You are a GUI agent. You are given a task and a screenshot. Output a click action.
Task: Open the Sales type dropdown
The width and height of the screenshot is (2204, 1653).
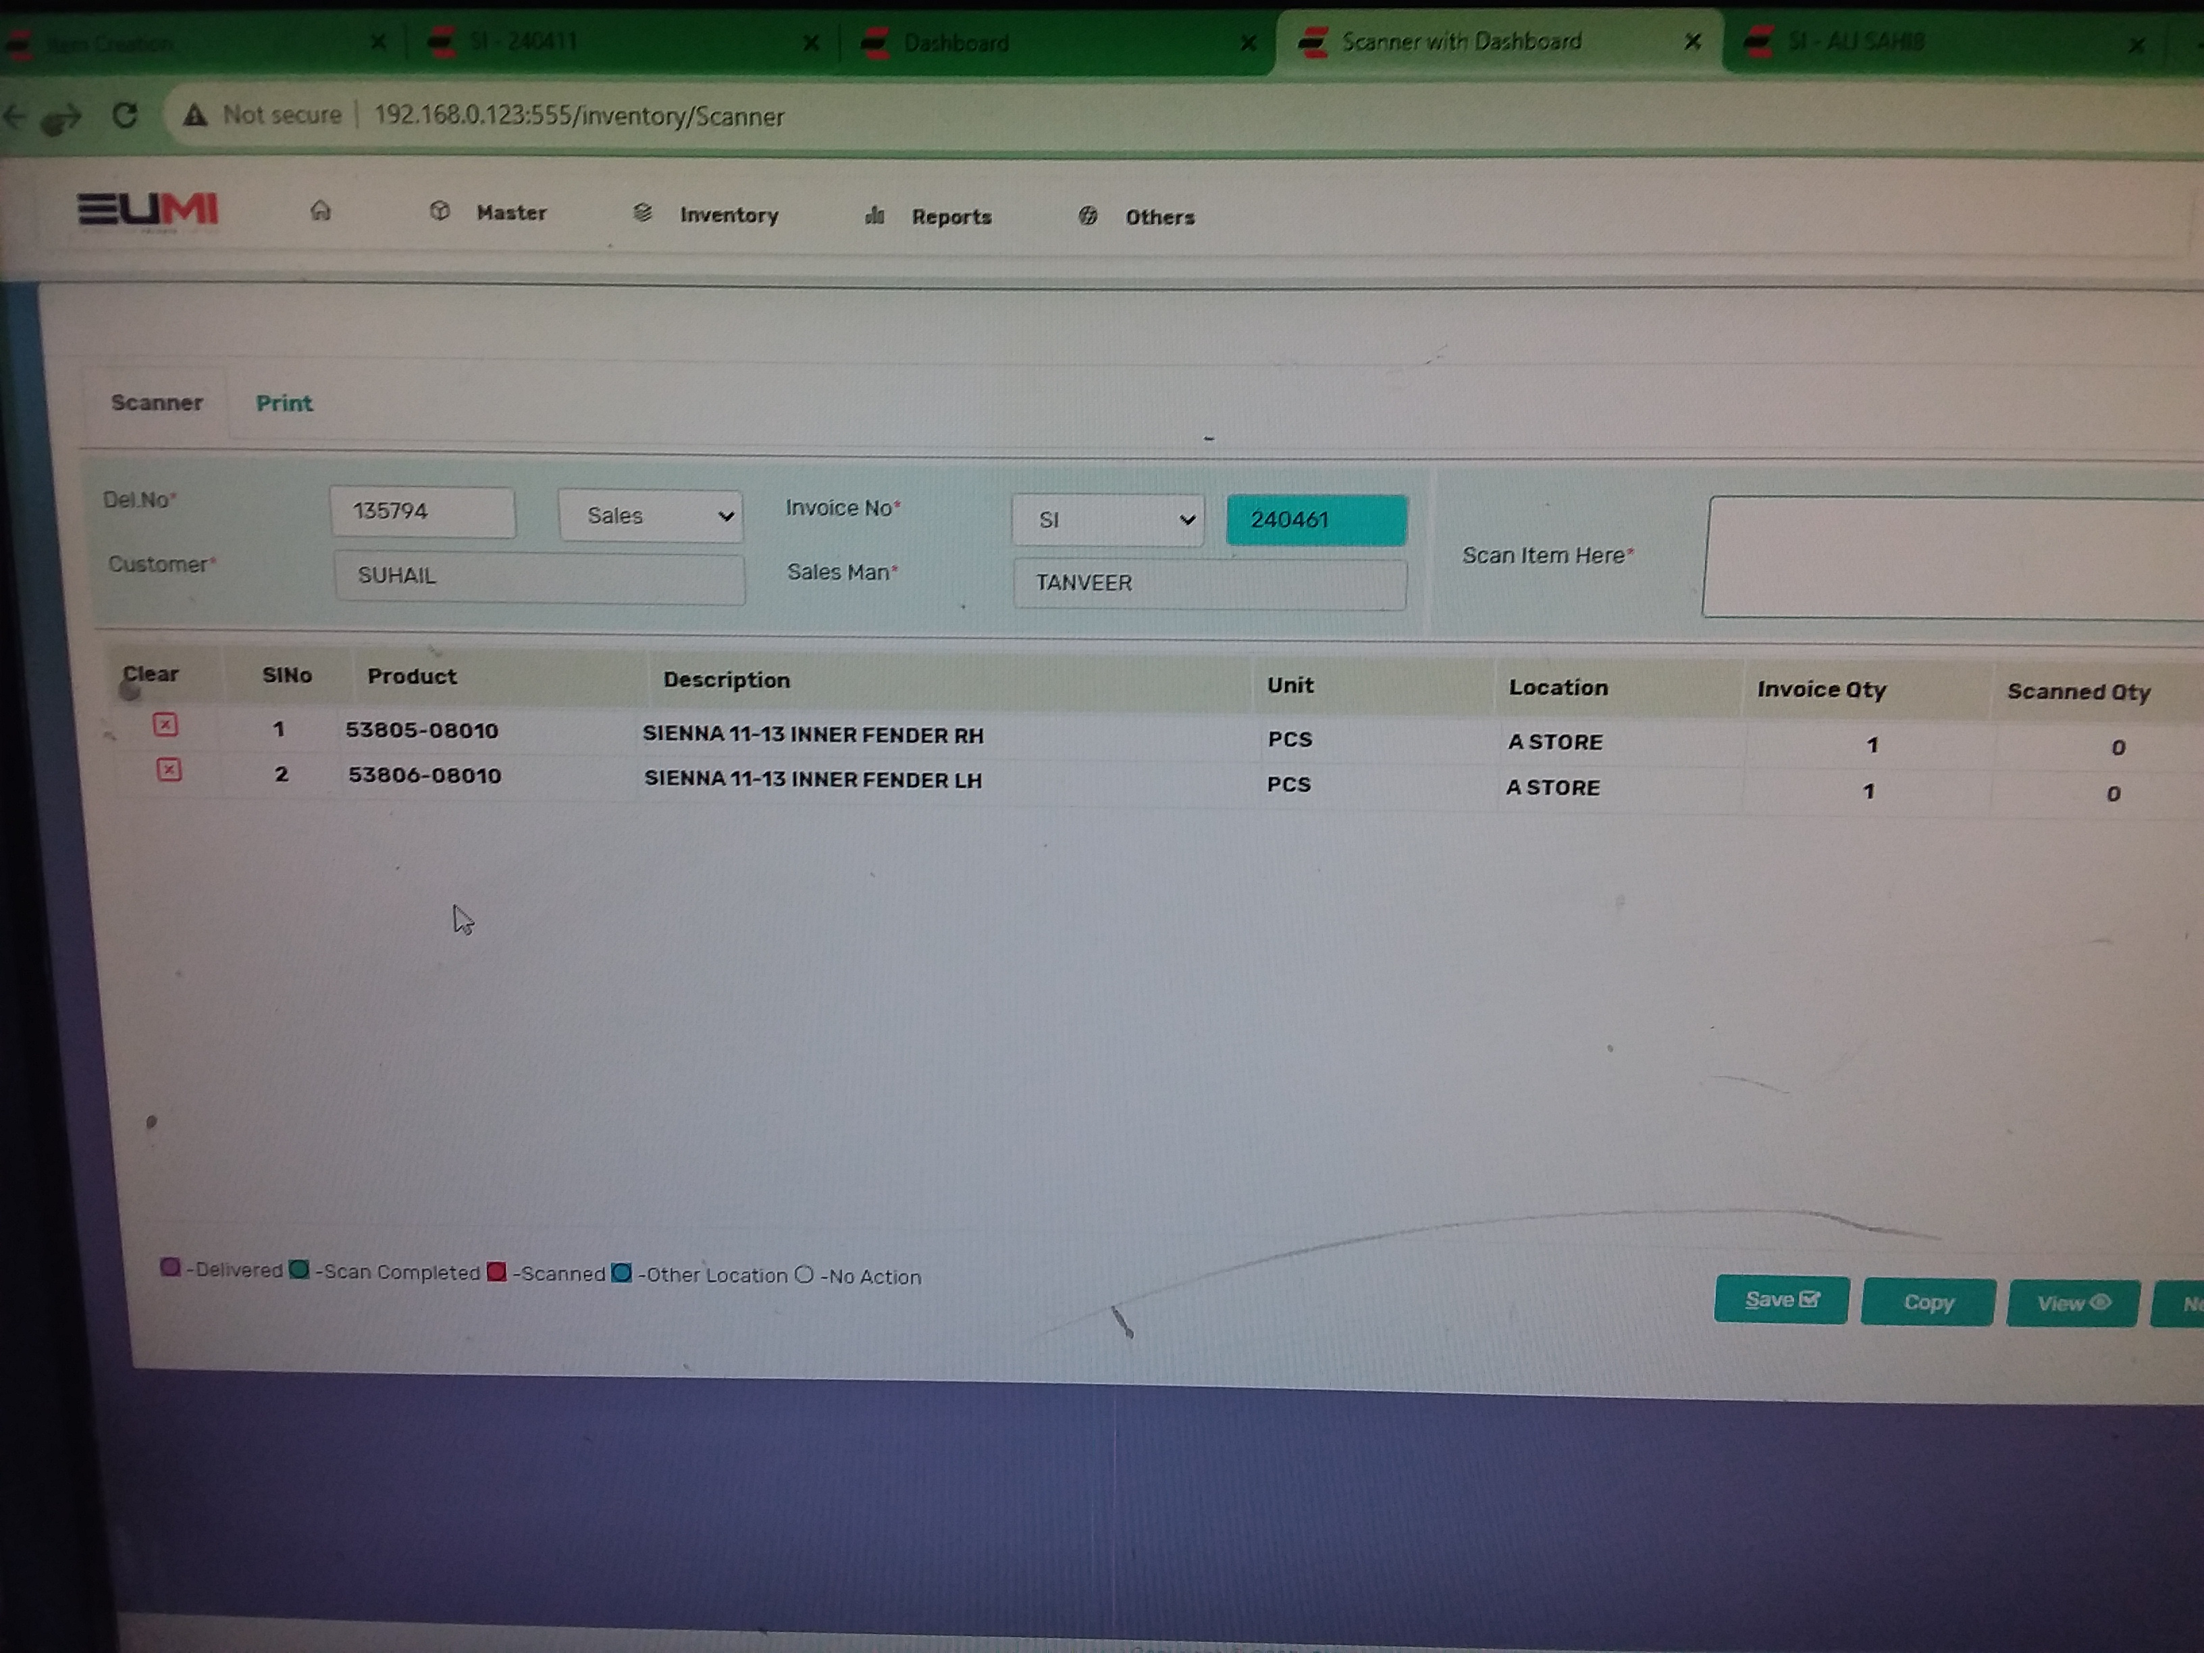[x=651, y=515]
